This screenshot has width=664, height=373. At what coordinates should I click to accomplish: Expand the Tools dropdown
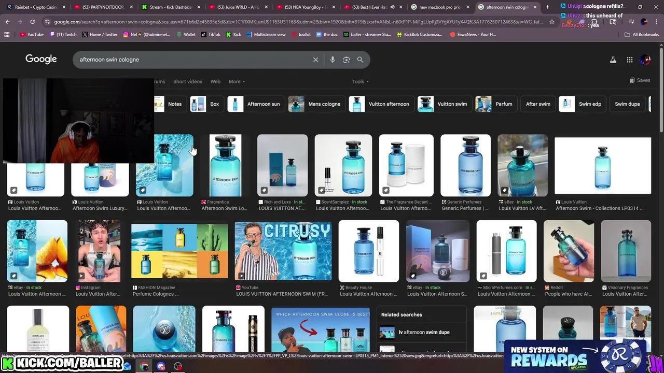click(x=361, y=81)
